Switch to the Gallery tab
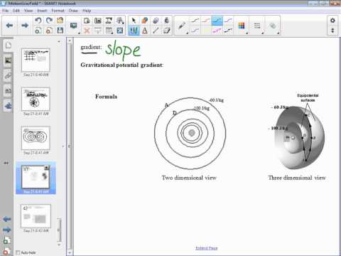The height and width of the screenshot is (256, 341). [x=8, y=60]
